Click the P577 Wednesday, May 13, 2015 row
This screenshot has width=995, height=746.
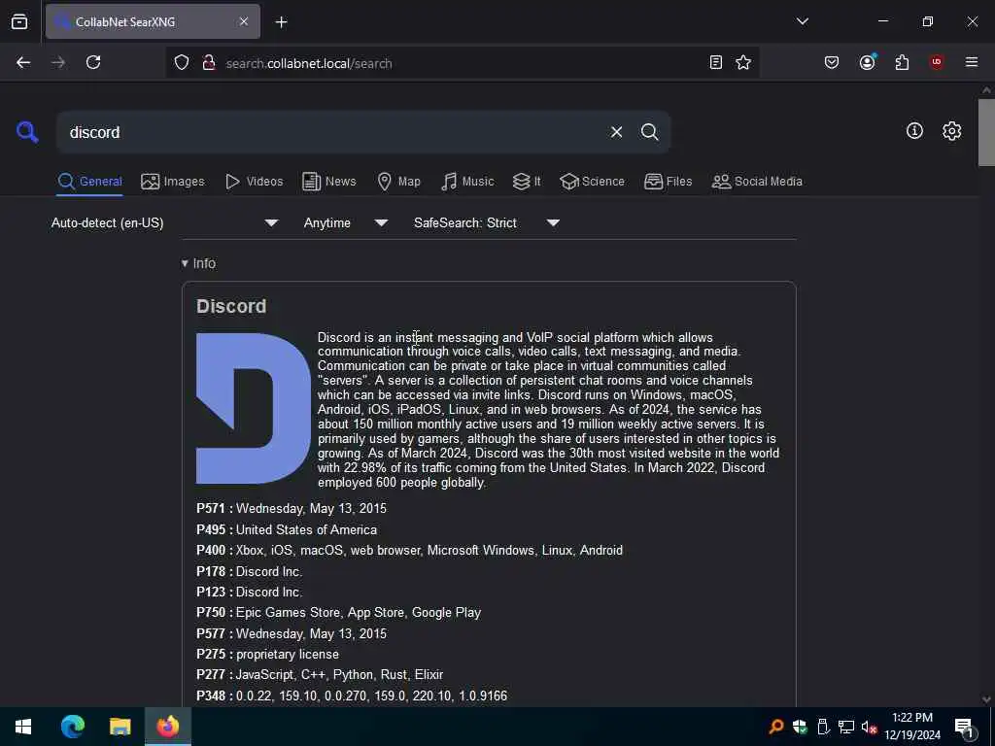point(292,633)
